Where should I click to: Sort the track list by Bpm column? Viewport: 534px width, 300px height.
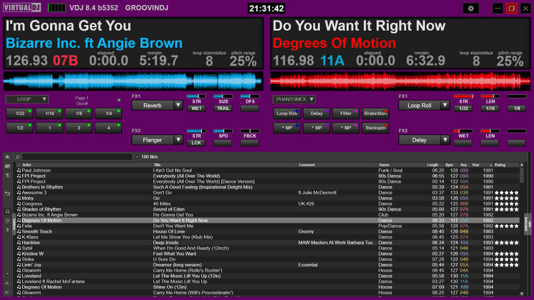[449, 165]
